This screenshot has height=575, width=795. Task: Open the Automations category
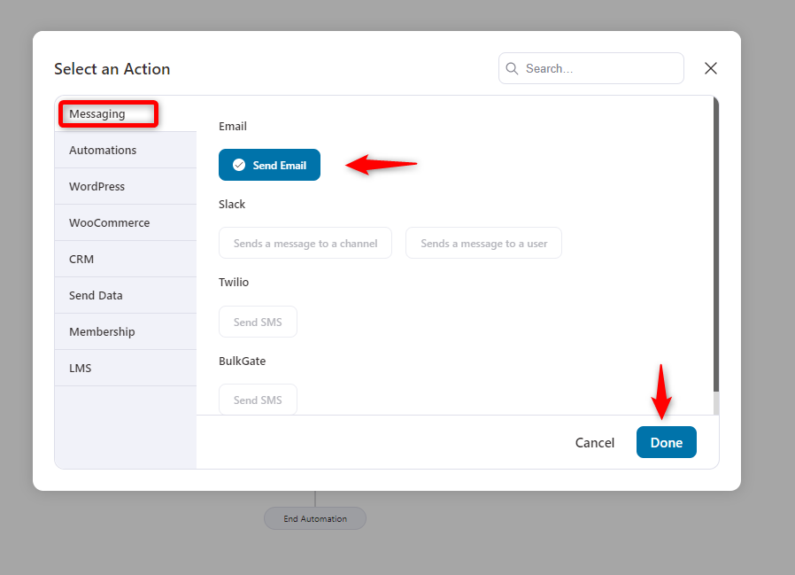(126, 151)
